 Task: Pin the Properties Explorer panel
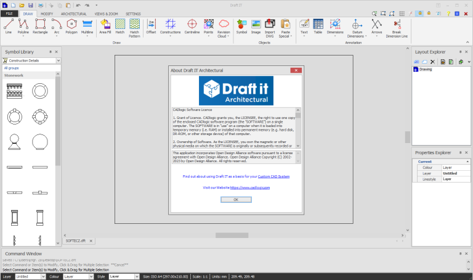[x=460, y=152]
